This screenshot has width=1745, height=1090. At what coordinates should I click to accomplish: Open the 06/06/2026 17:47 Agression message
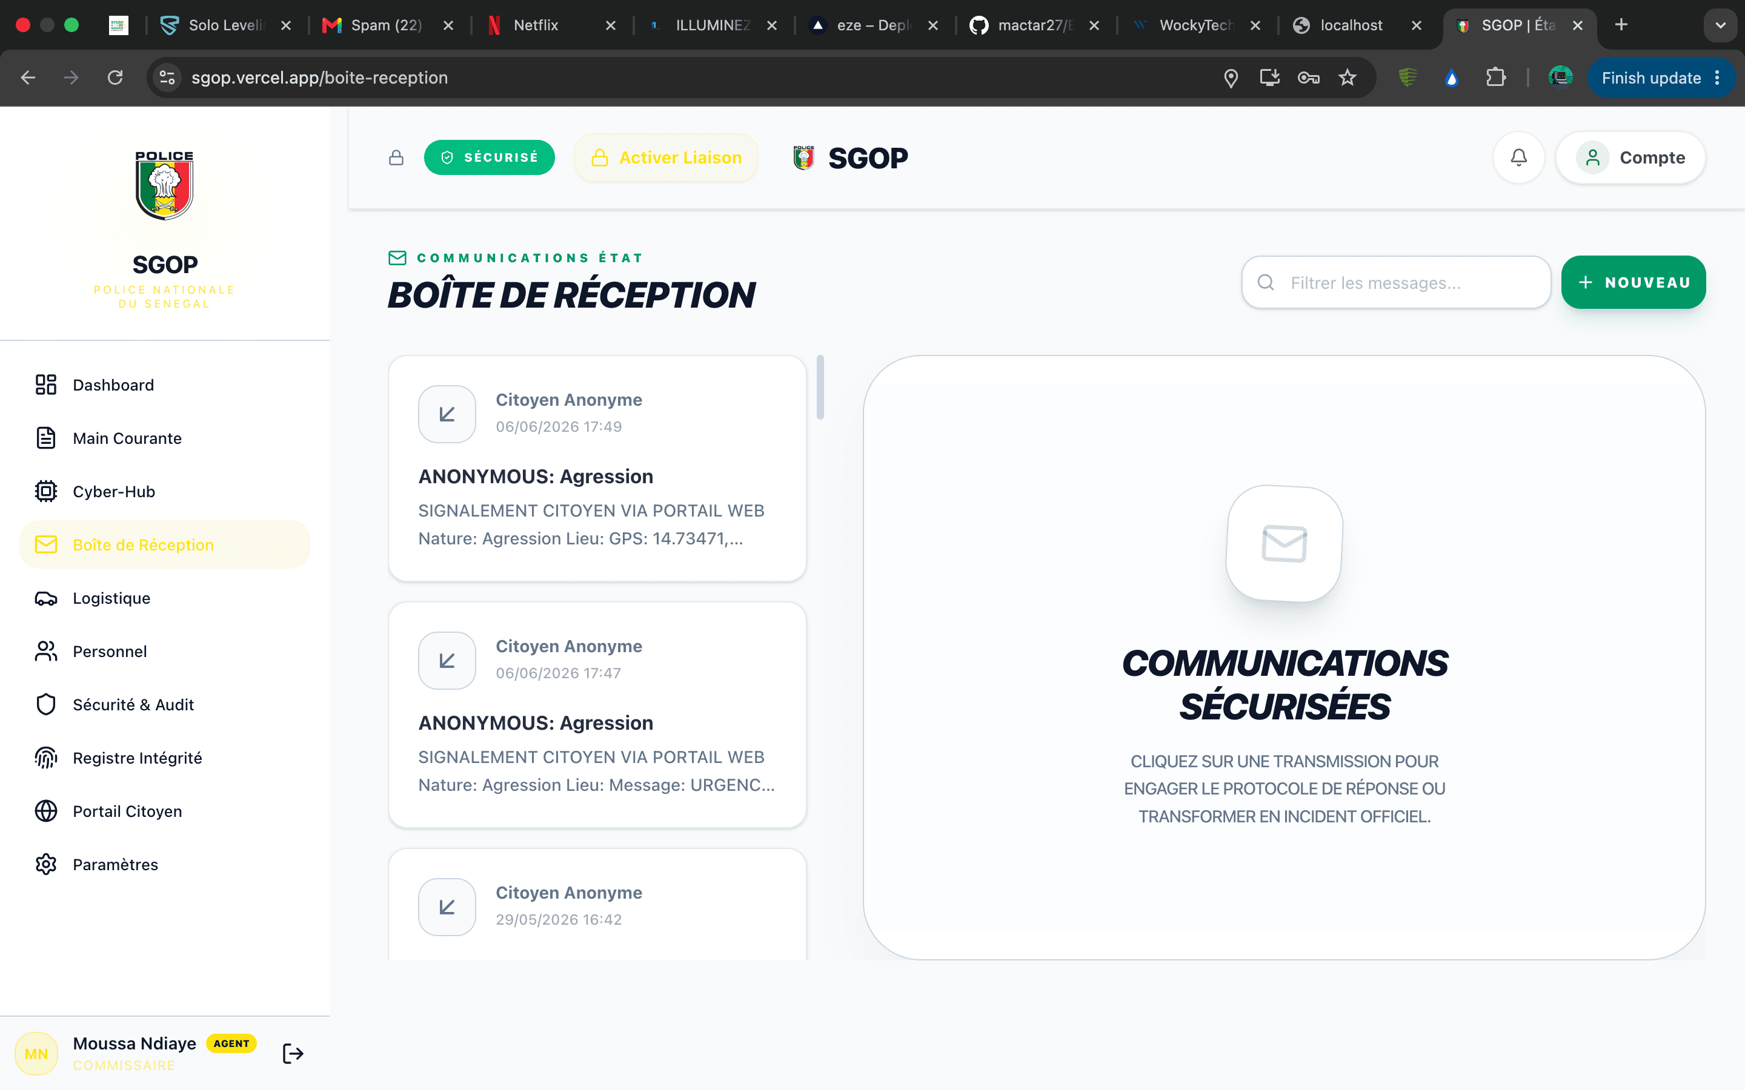tap(597, 715)
